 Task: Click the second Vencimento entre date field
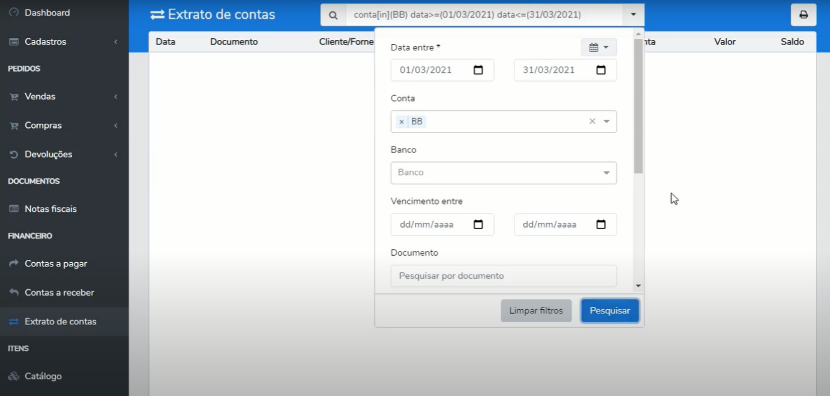[565, 224]
